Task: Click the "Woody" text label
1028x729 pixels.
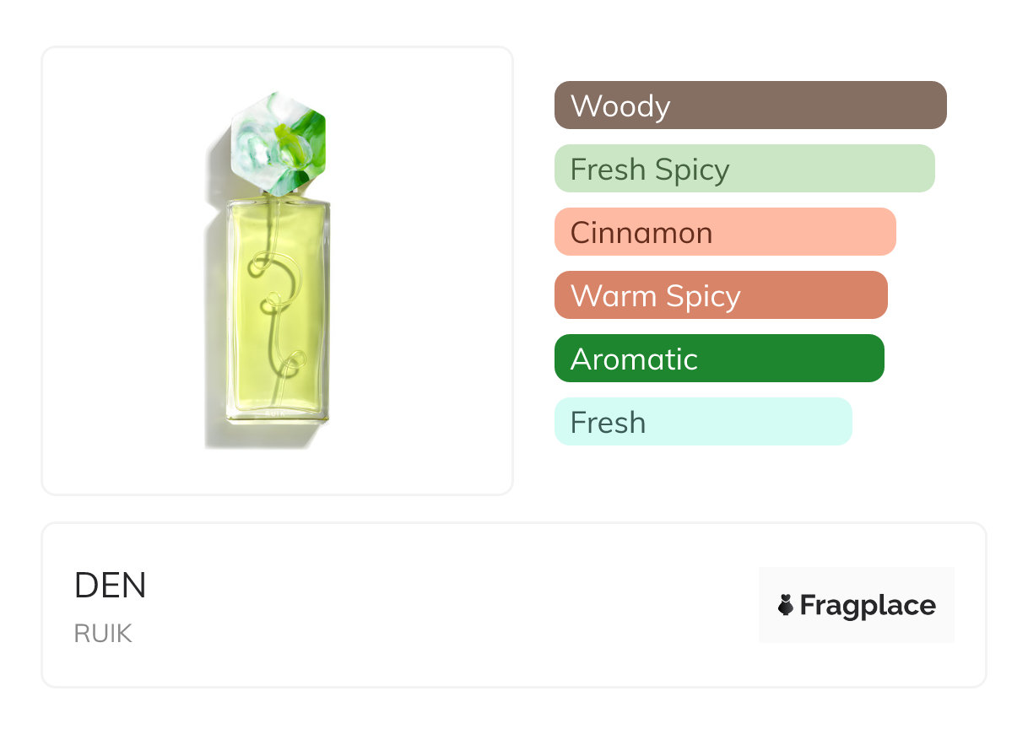Action: [620, 106]
